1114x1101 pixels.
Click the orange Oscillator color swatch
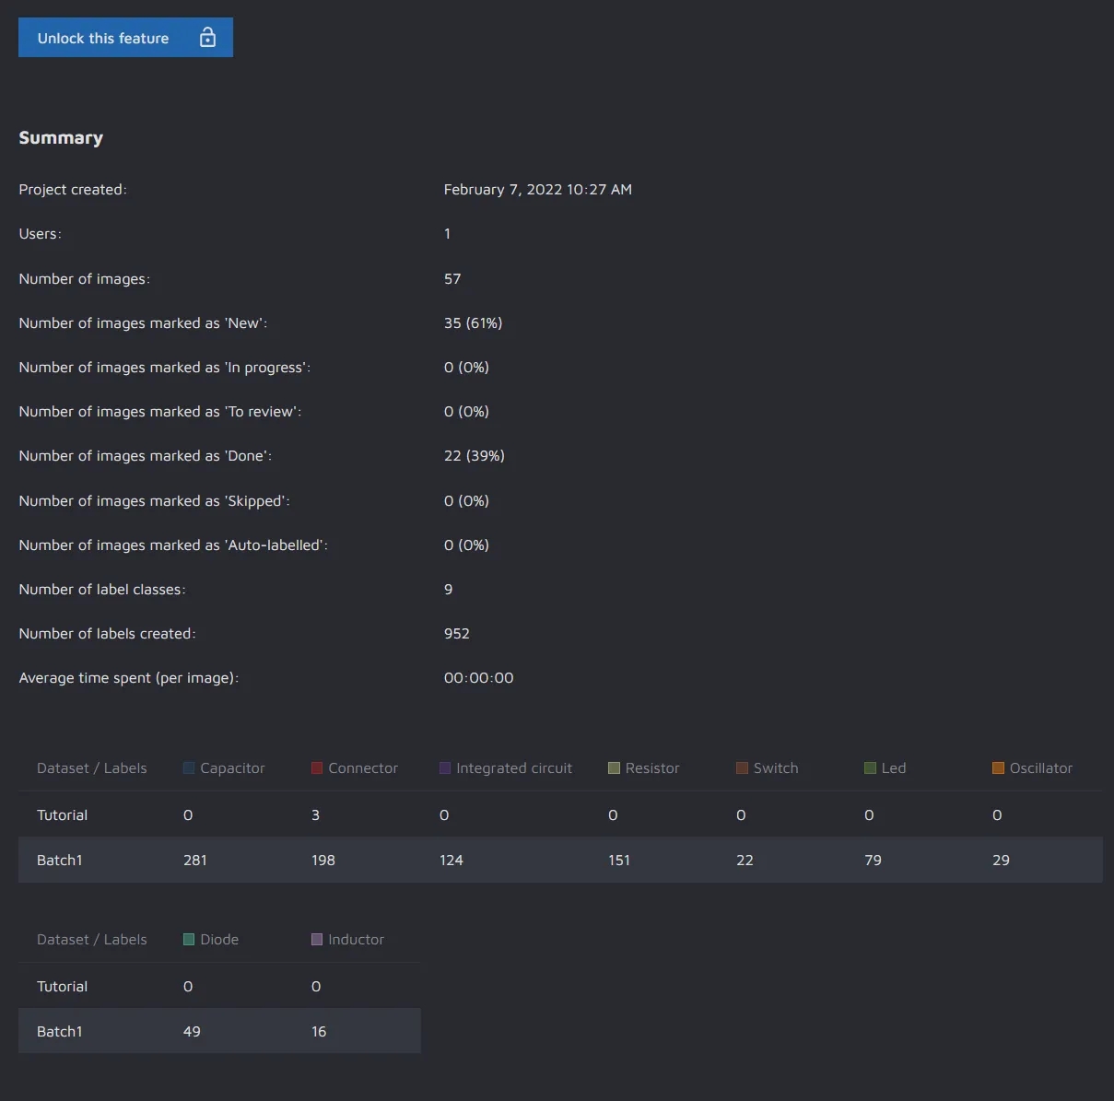point(998,768)
